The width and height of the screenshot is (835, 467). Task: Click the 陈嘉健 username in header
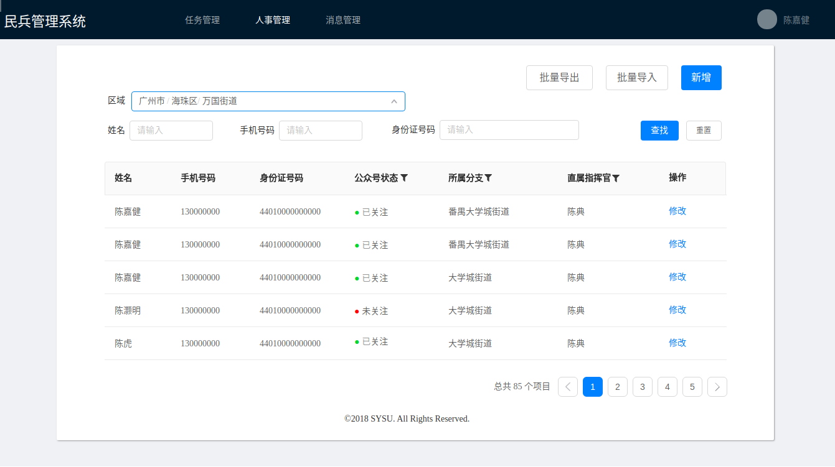796,20
